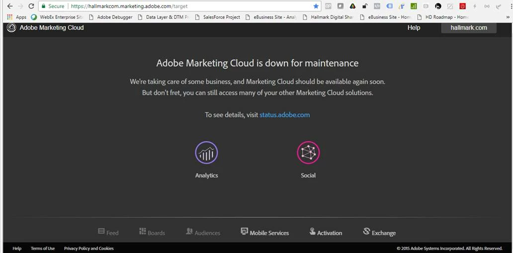Open the Feed item in footer
Image resolution: width=513 pixels, height=253 pixels.
point(108,232)
